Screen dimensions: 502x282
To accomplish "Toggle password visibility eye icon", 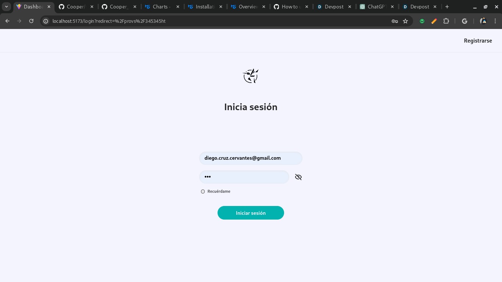I will click(x=298, y=177).
